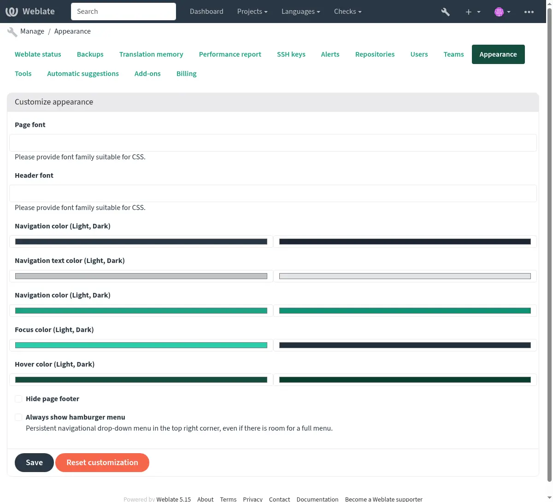Switch to the Alerts tab
The height and width of the screenshot is (502, 553).
click(330, 54)
